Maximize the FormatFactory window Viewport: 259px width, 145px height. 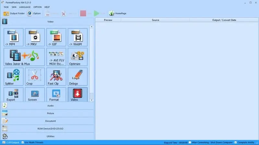point(251,3)
